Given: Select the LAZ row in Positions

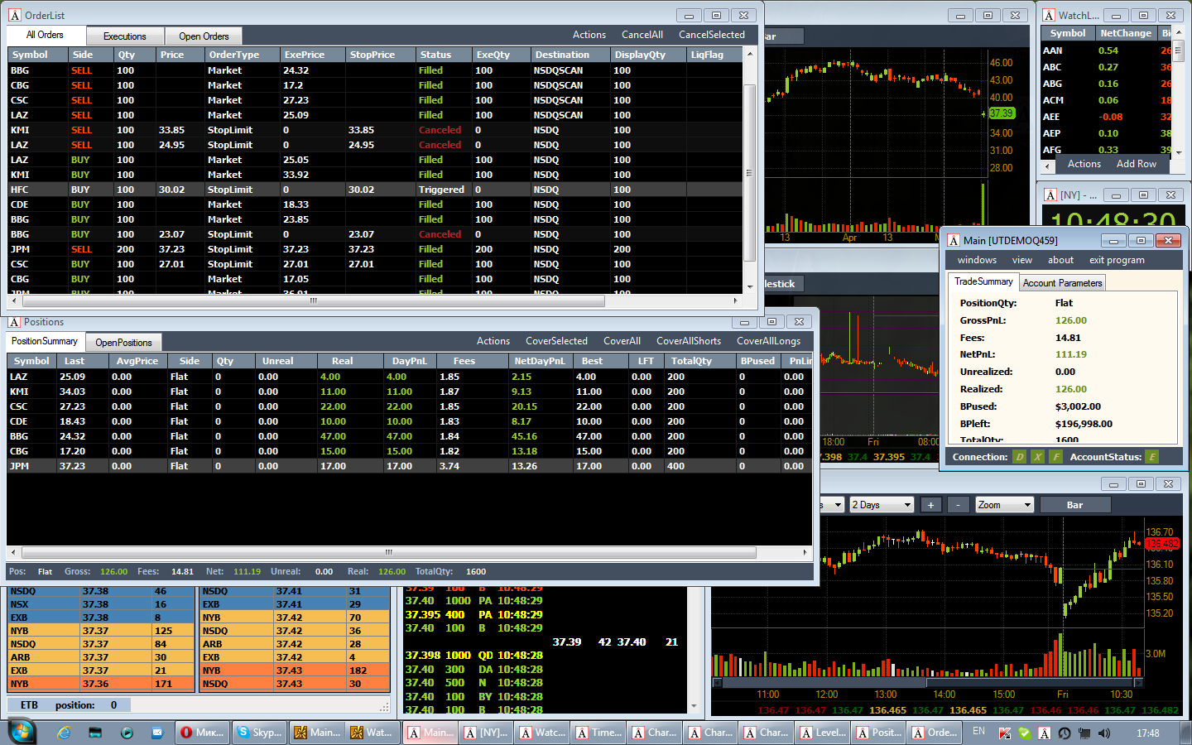Looking at the screenshot, I should click(x=409, y=377).
